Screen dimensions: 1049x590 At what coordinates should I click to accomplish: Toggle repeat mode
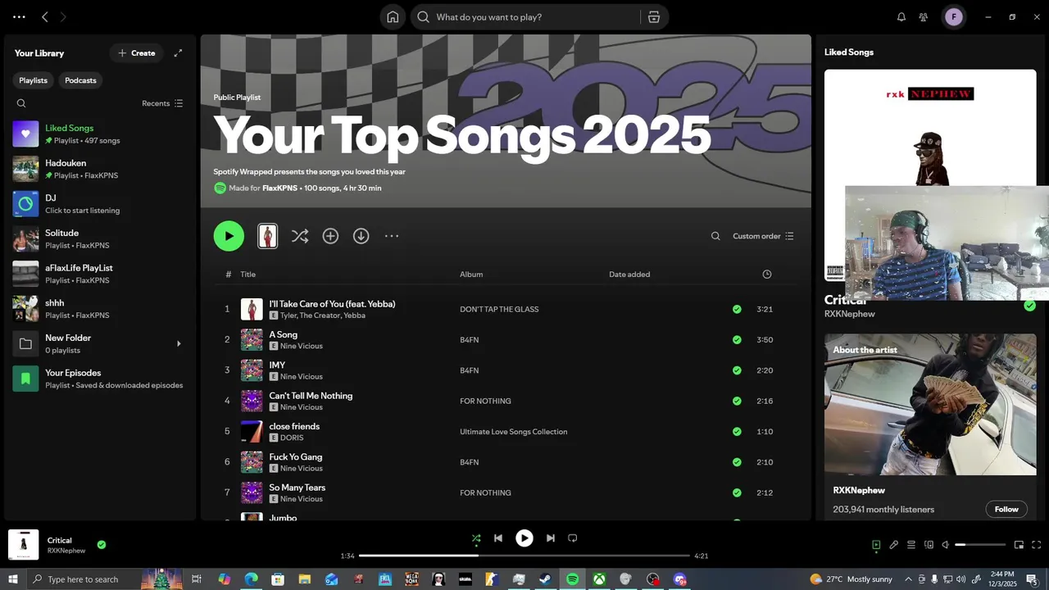click(x=573, y=538)
